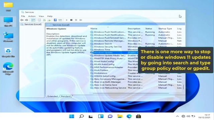
Task: Open the Windows Start button
Action: 72,116
